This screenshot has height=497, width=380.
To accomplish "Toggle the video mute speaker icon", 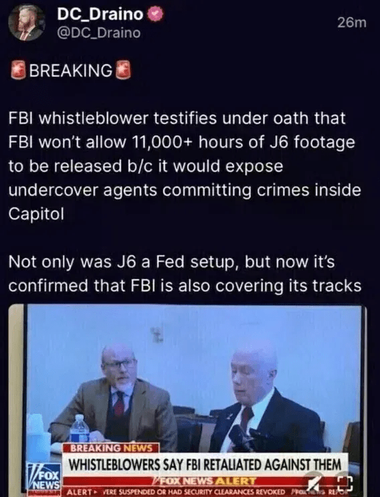I will tap(315, 484).
